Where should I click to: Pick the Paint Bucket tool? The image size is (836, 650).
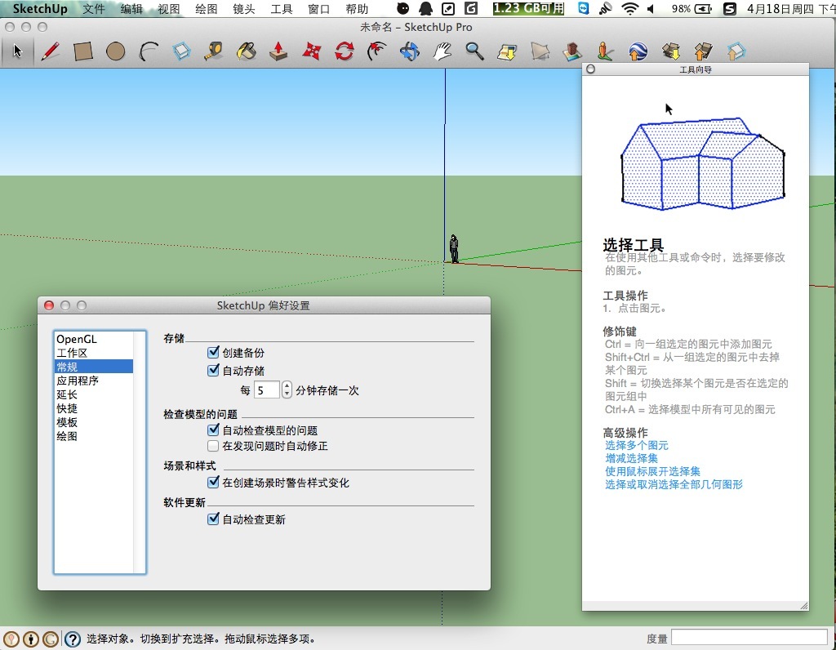coord(246,51)
